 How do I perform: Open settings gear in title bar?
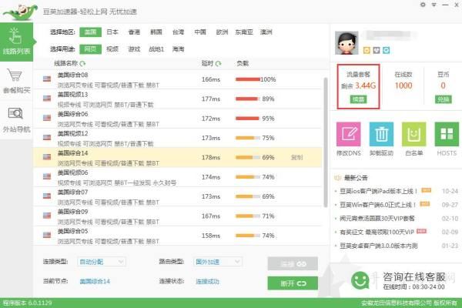point(423,5)
